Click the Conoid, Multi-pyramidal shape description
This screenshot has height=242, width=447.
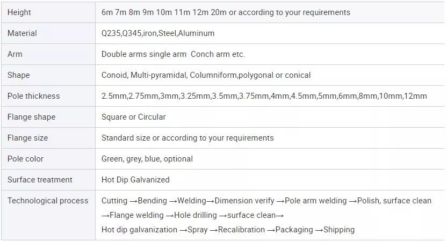click(x=206, y=75)
